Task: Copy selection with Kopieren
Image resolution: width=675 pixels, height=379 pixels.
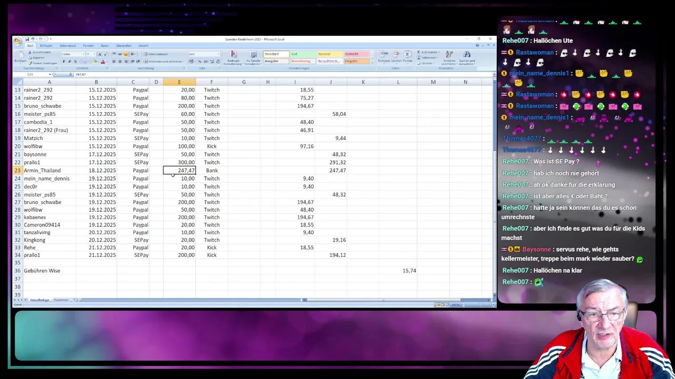Action: [37, 58]
